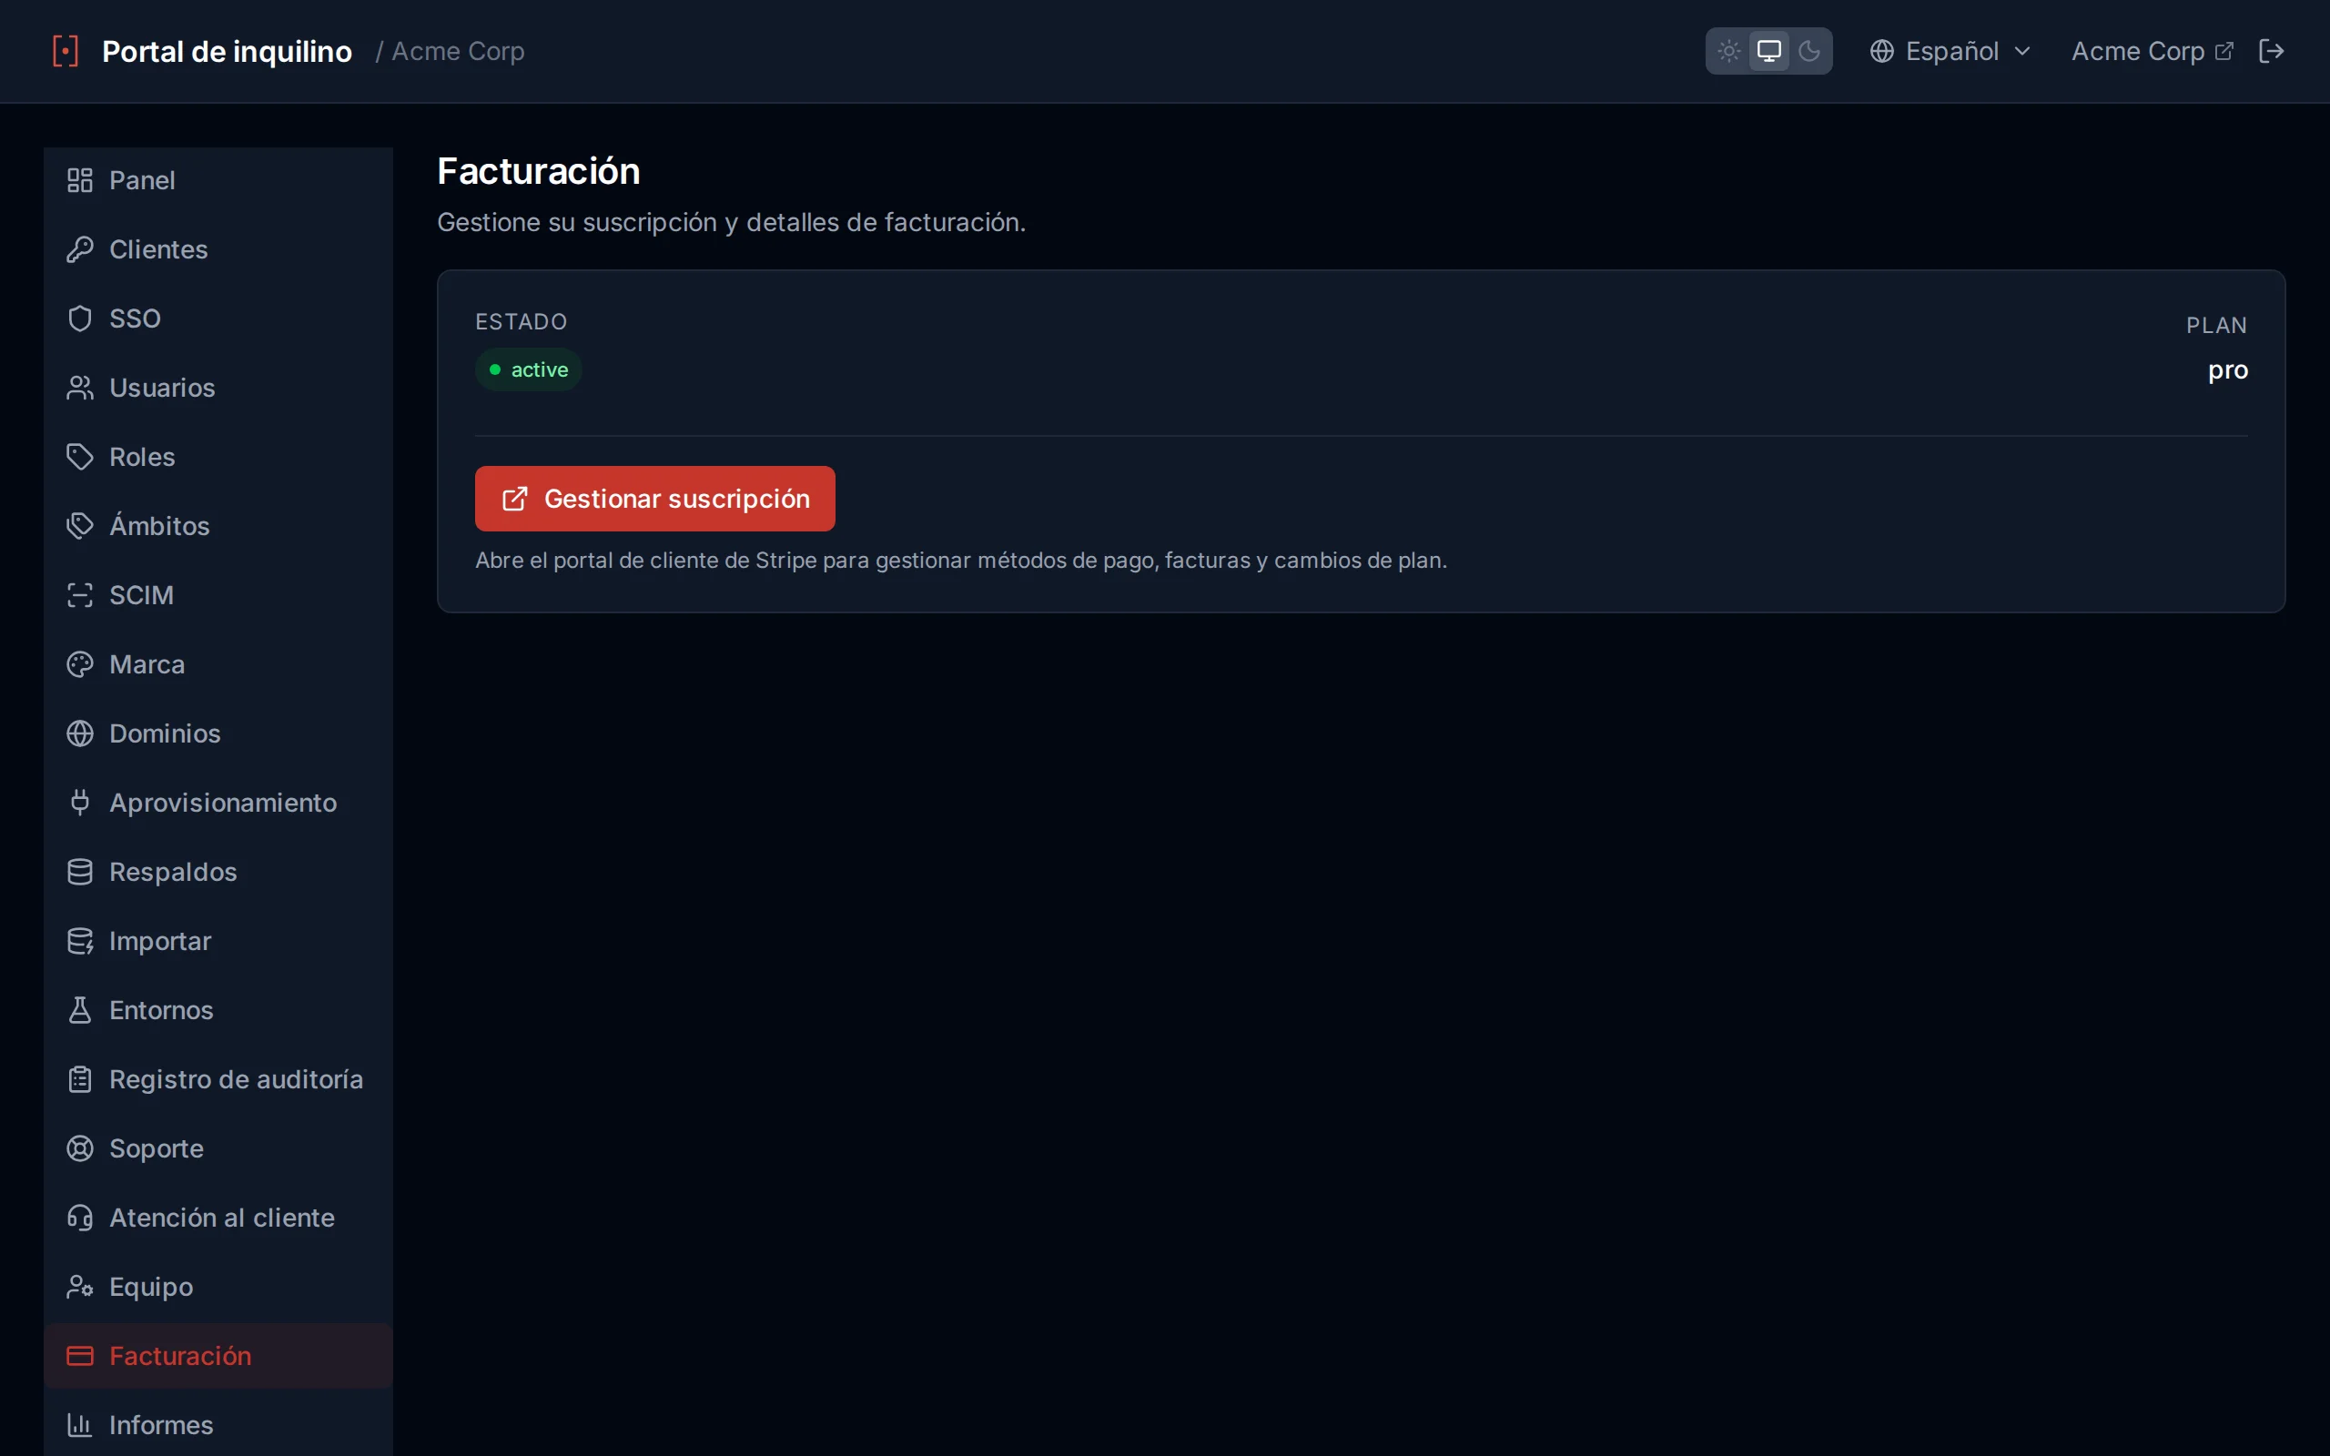Open Usuarios page
The image size is (2330, 1456).
[218, 388]
